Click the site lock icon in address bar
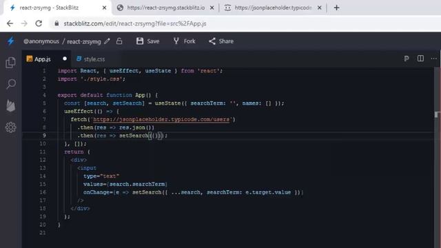The image size is (441, 248). coord(57,23)
